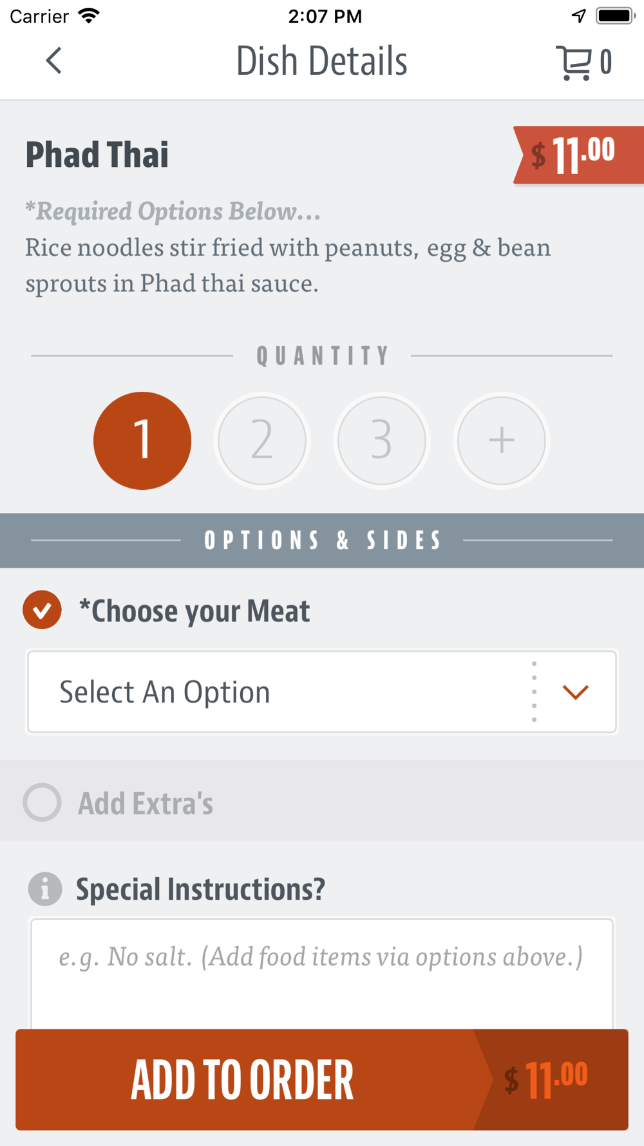Click the battery status icon
644x1146 pixels.
(x=615, y=15)
